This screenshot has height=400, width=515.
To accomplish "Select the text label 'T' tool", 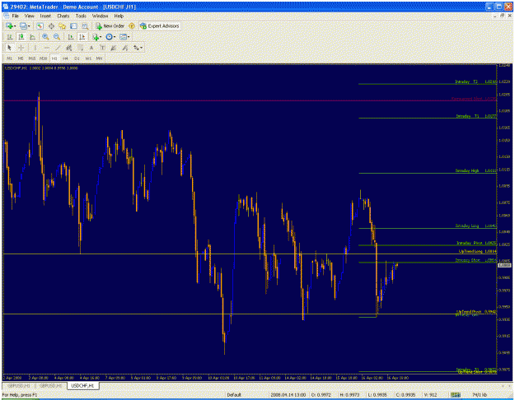I will (102, 48).
